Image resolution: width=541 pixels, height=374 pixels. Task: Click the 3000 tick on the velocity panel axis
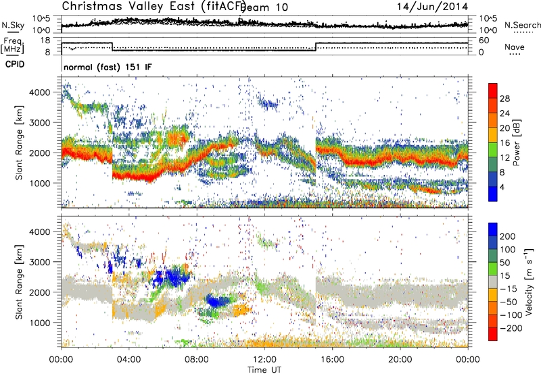39,262
